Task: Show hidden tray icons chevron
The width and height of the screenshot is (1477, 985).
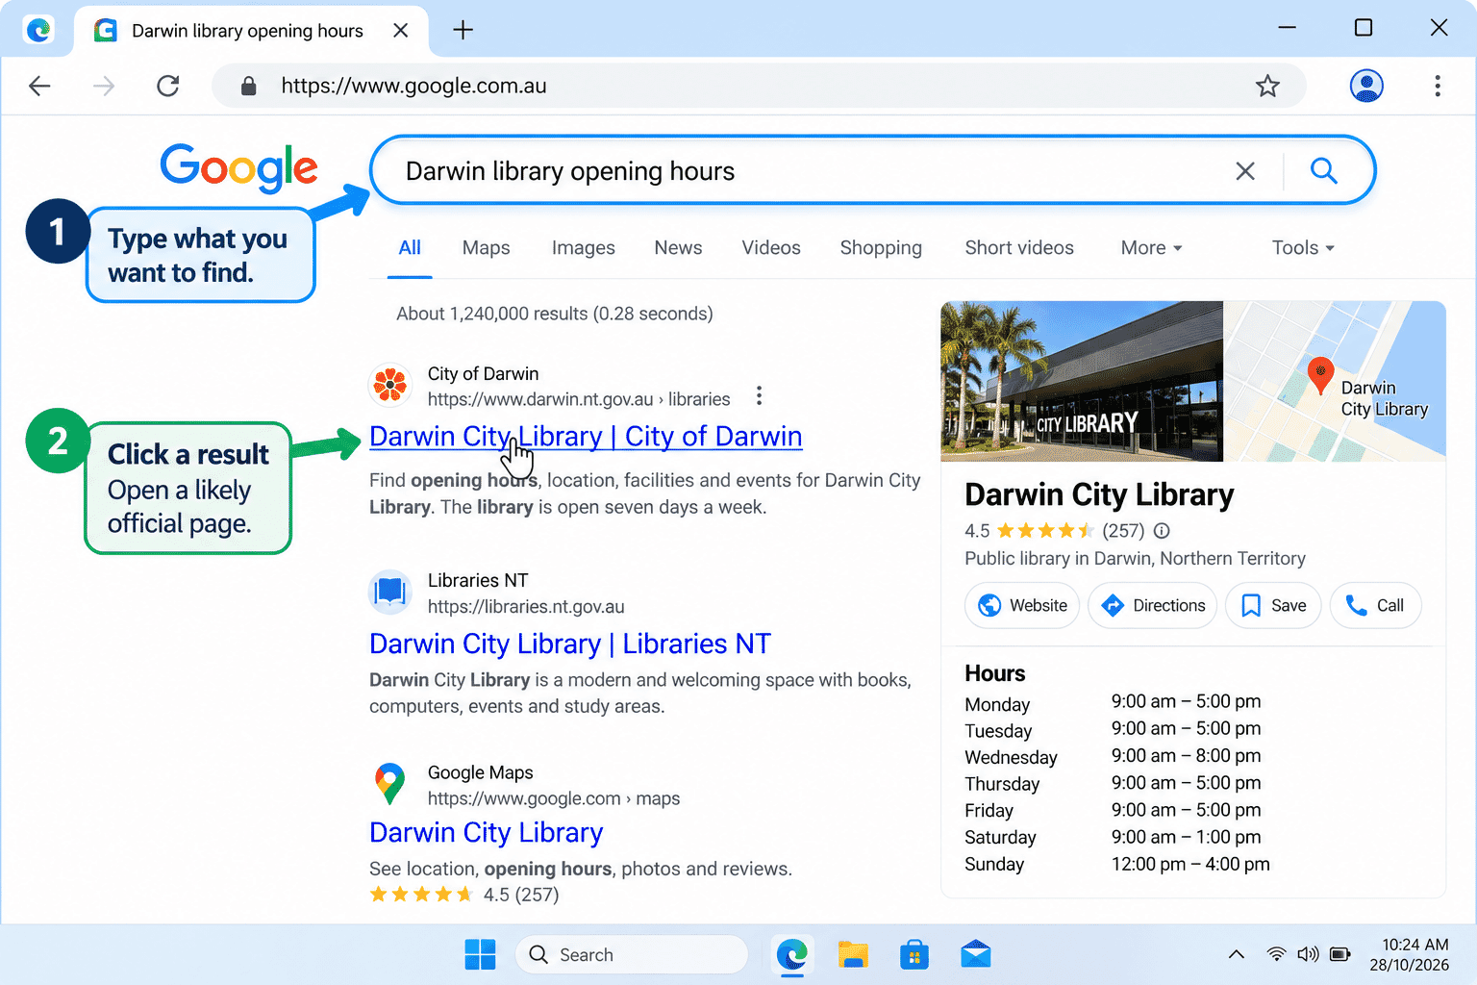Action: coord(1237,954)
